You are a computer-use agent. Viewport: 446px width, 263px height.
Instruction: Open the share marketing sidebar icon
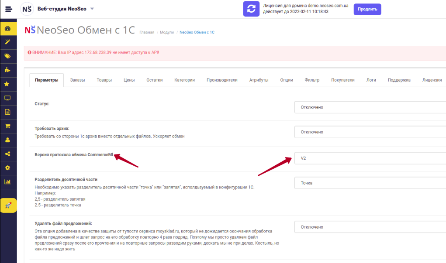(8, 154)
